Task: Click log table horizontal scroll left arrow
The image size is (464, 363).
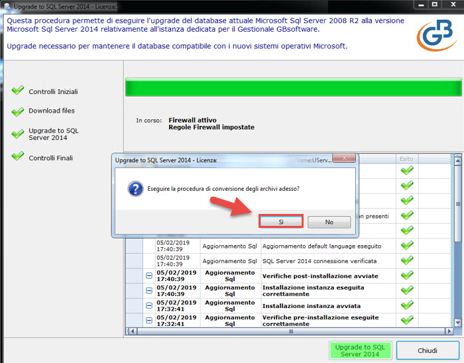Action: pos(133,331)
